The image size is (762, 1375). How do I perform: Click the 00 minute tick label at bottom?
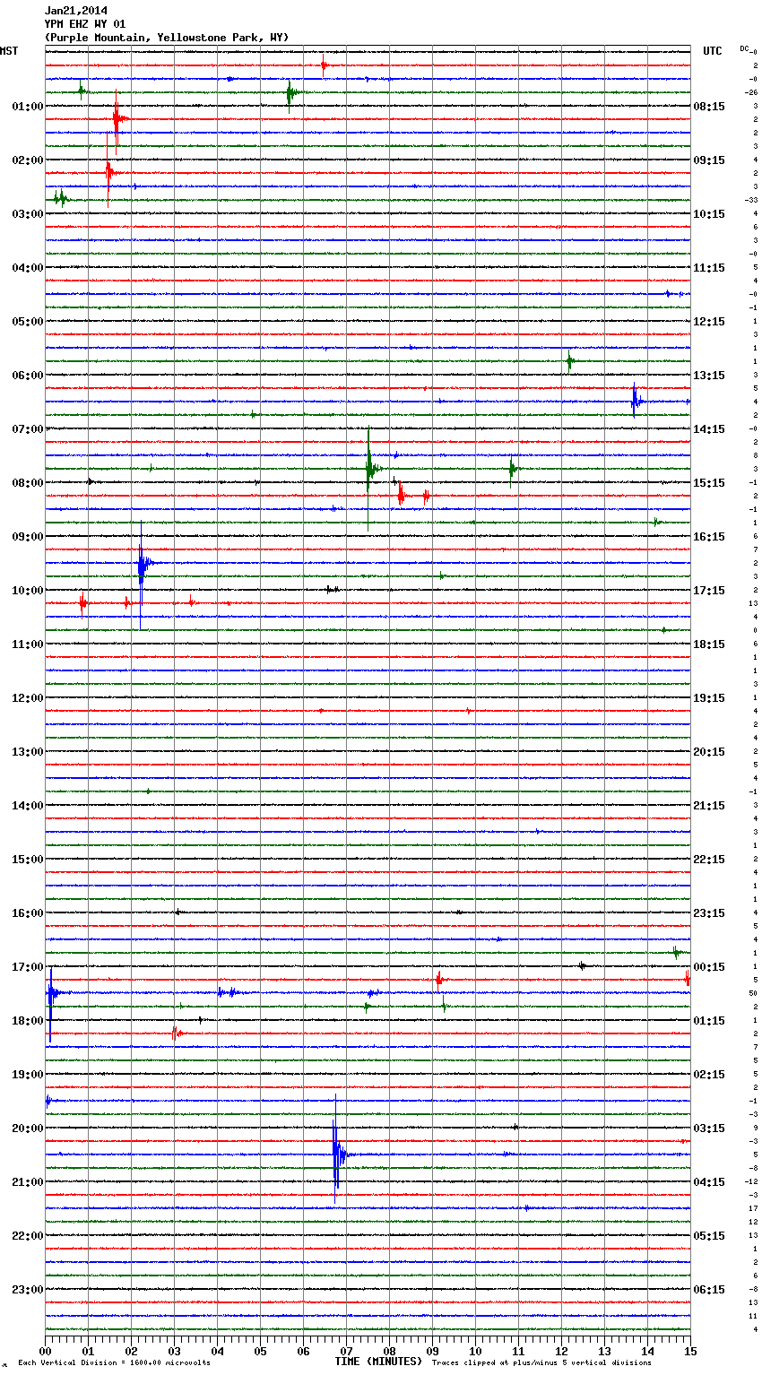46,1351
